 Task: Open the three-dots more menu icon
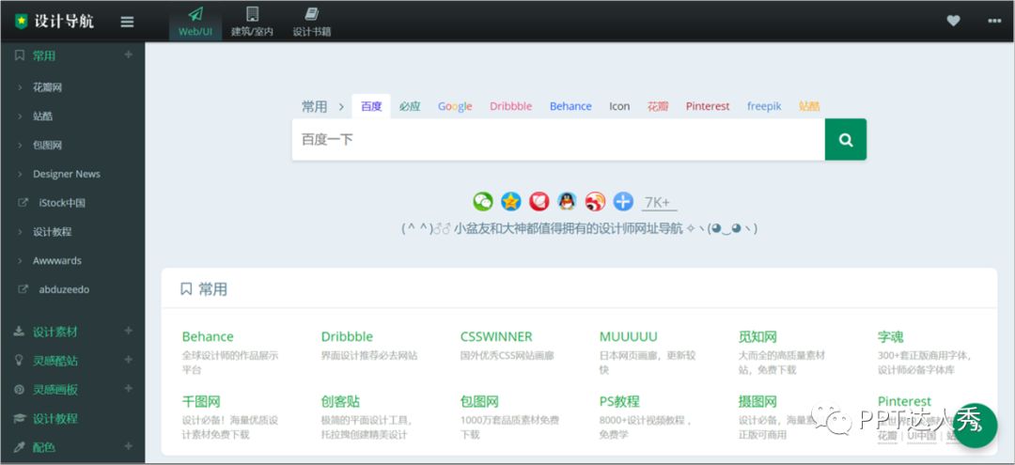pyautogui.click(x=995, y=21)
